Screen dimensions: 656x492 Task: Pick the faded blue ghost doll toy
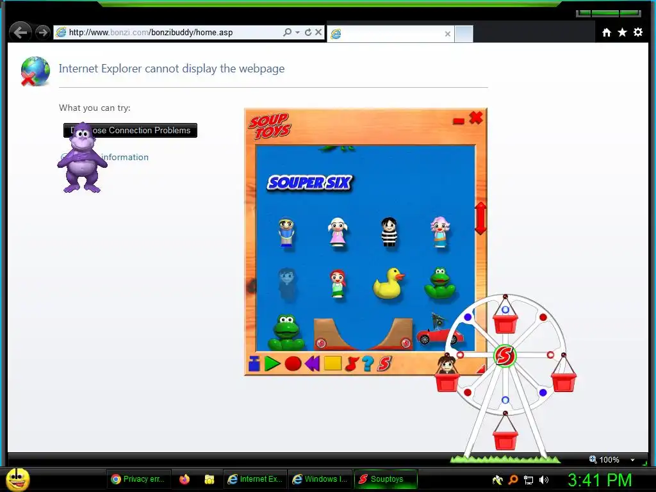click(x=287, y=284)
